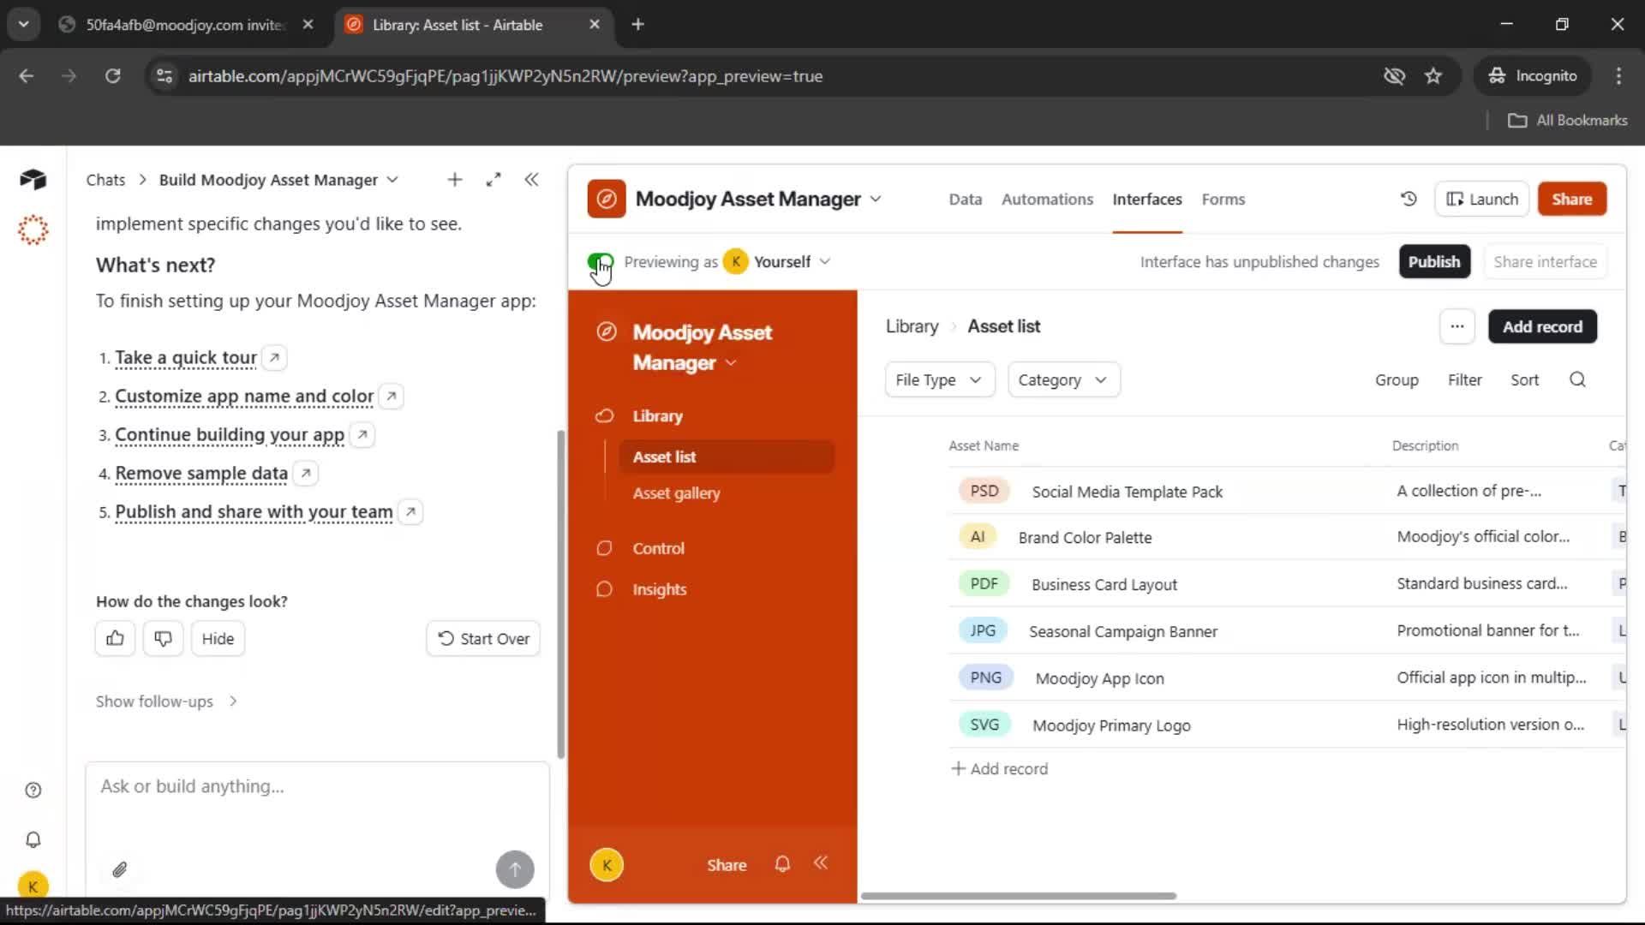The height and width of the screenshot is (925, 1645).
Task: Expand the sidebar Moodjoy Asset Manager chevron
Action: (x=731, y=362)
